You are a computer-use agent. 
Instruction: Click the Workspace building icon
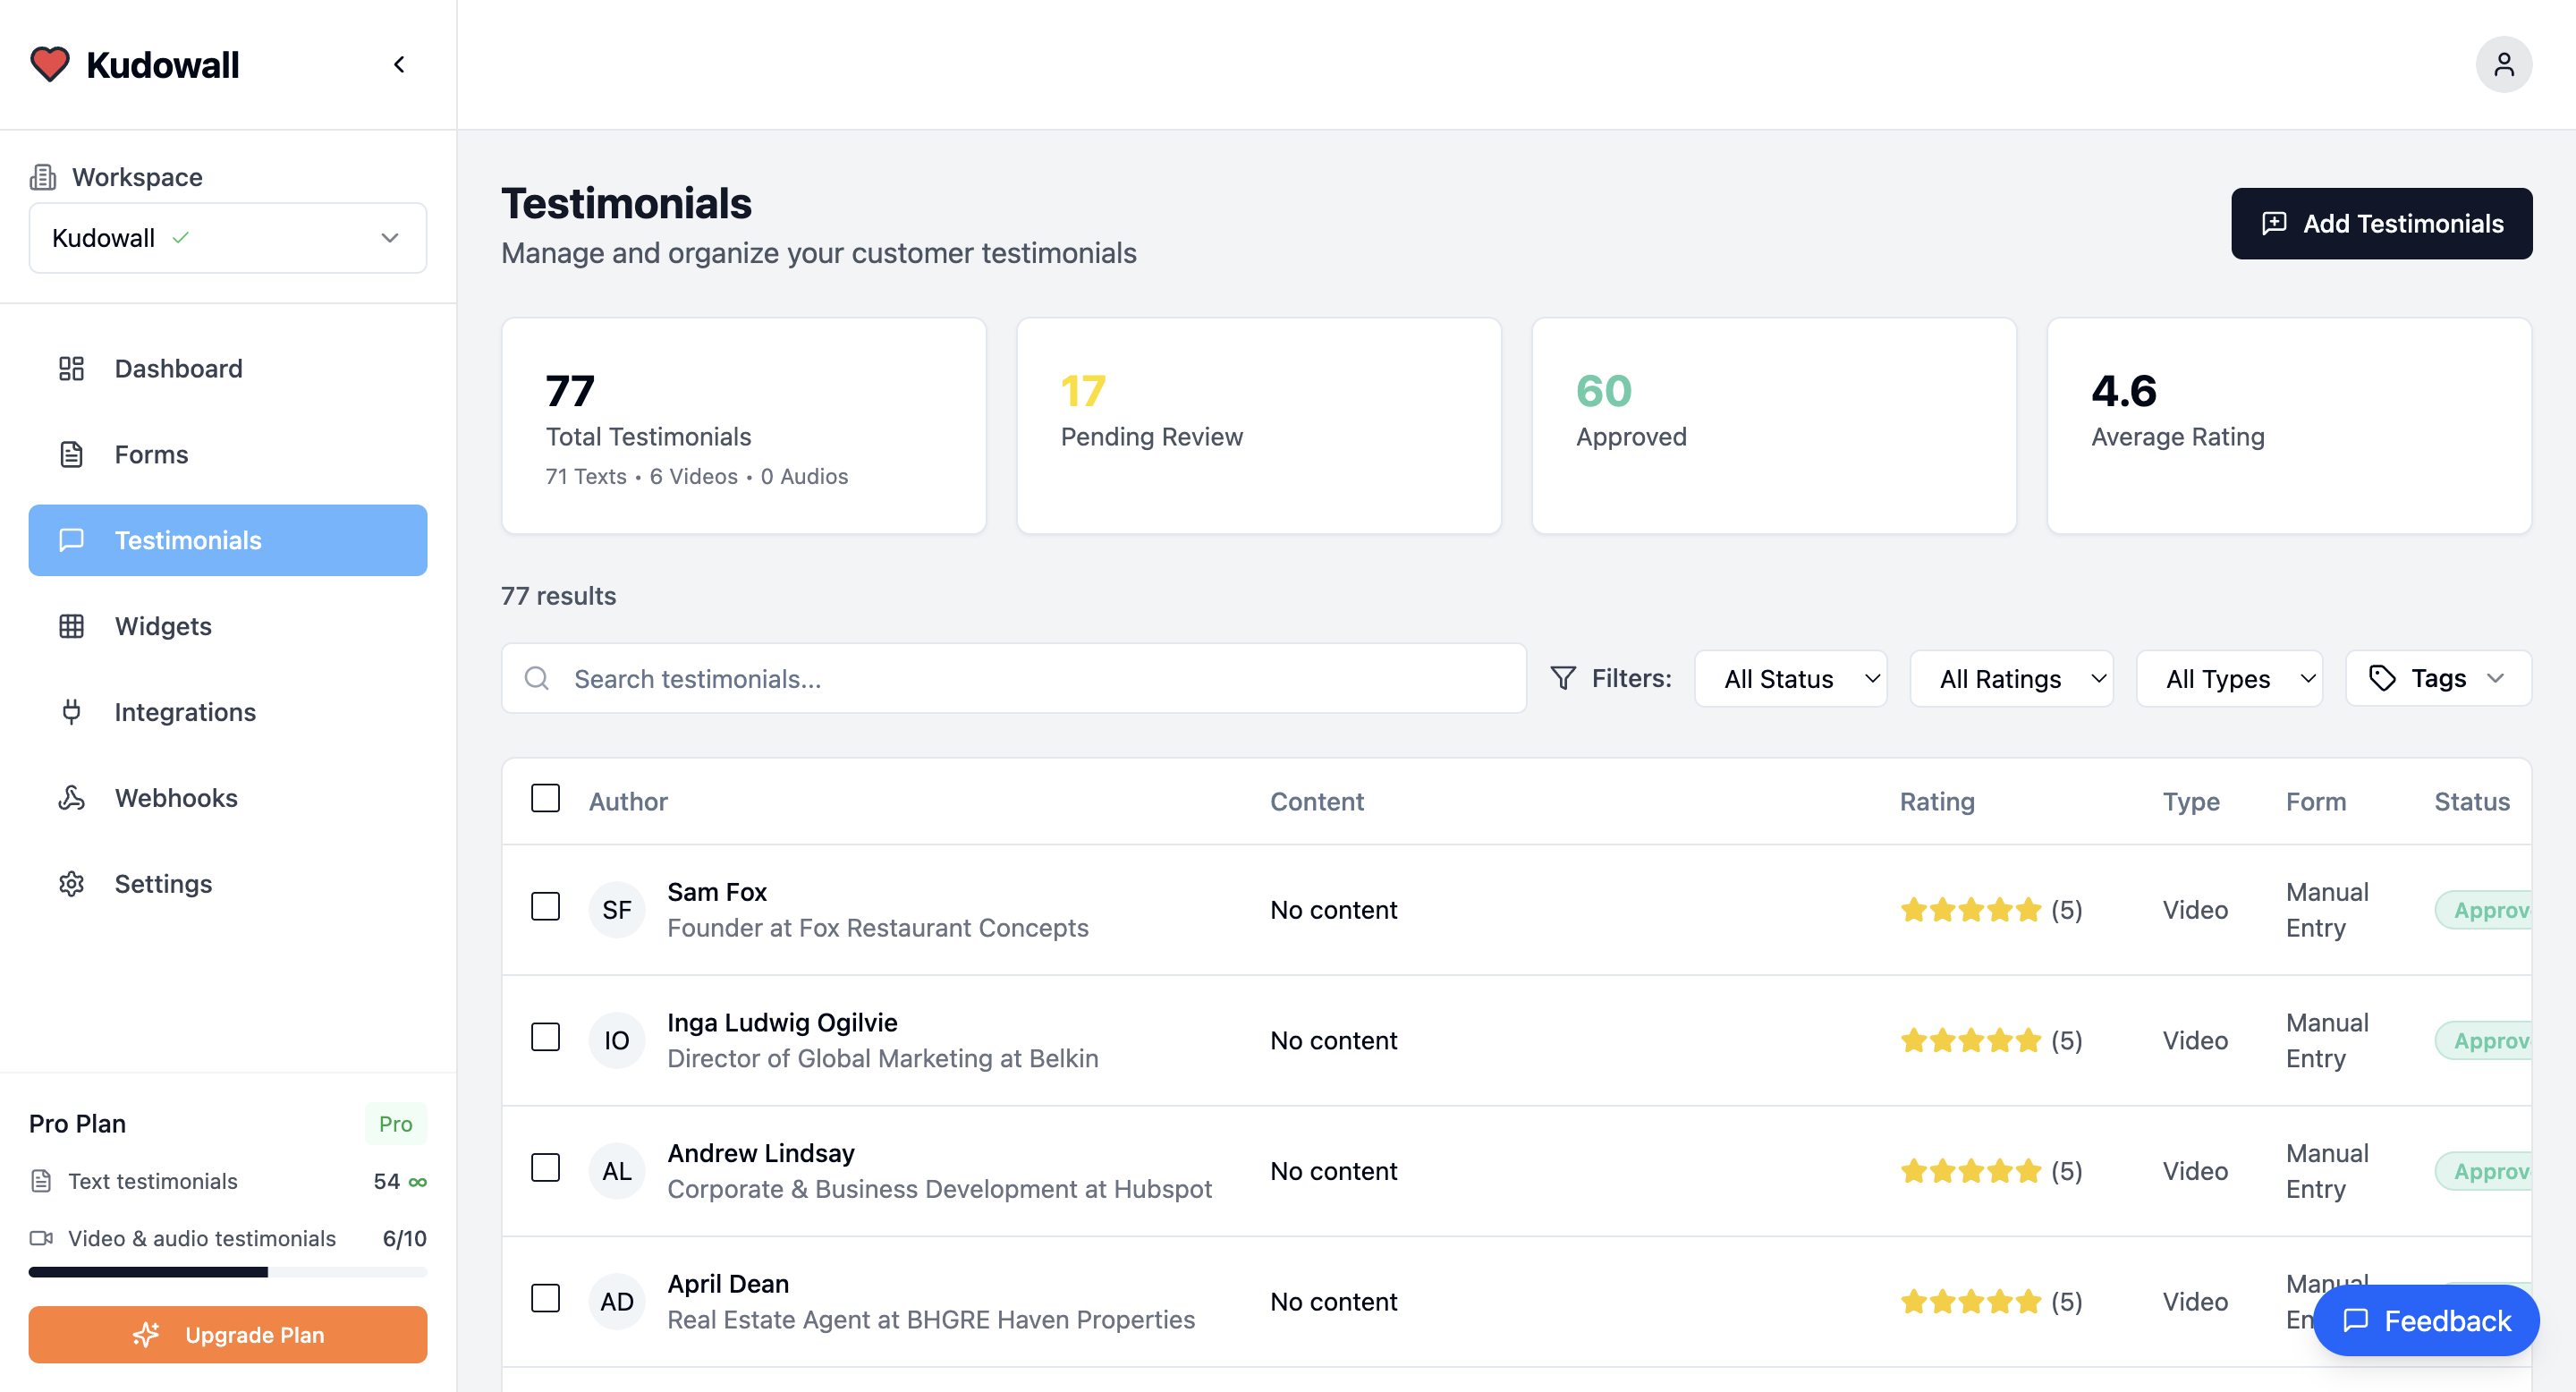pos(43,177)
